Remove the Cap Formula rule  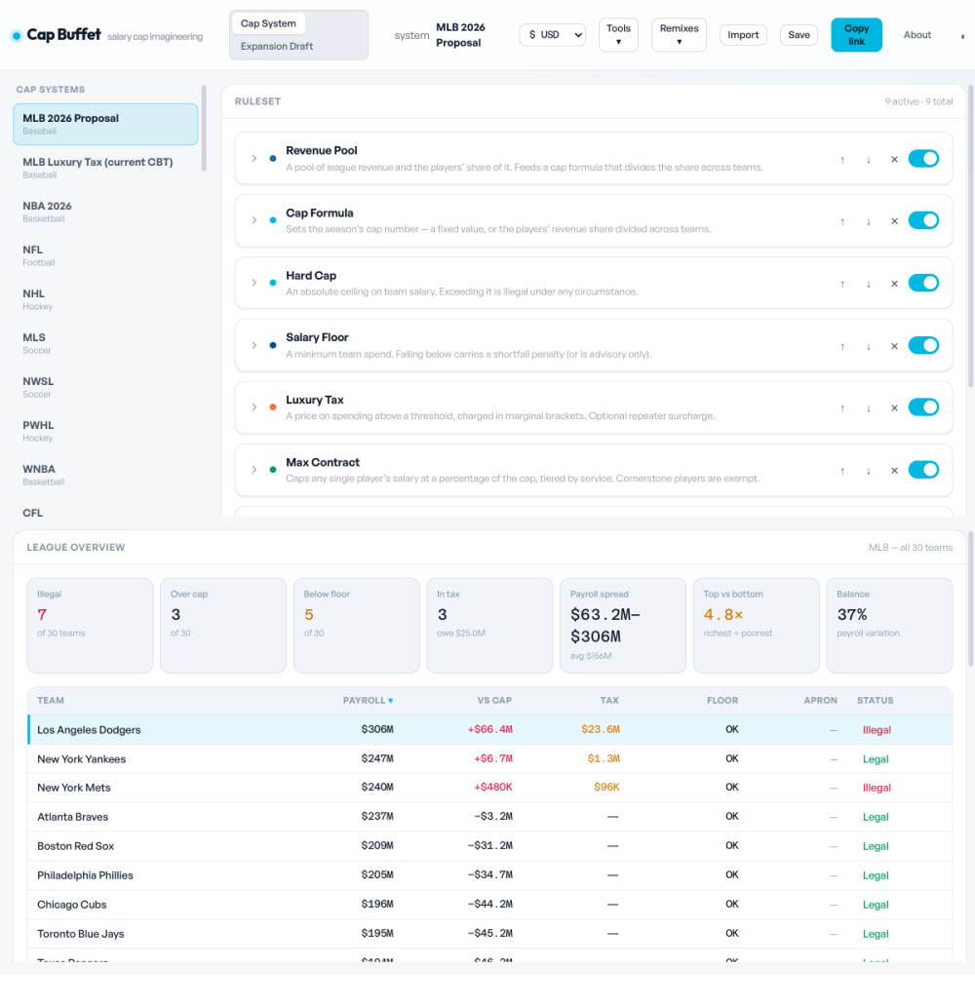(x=894, y=221)
